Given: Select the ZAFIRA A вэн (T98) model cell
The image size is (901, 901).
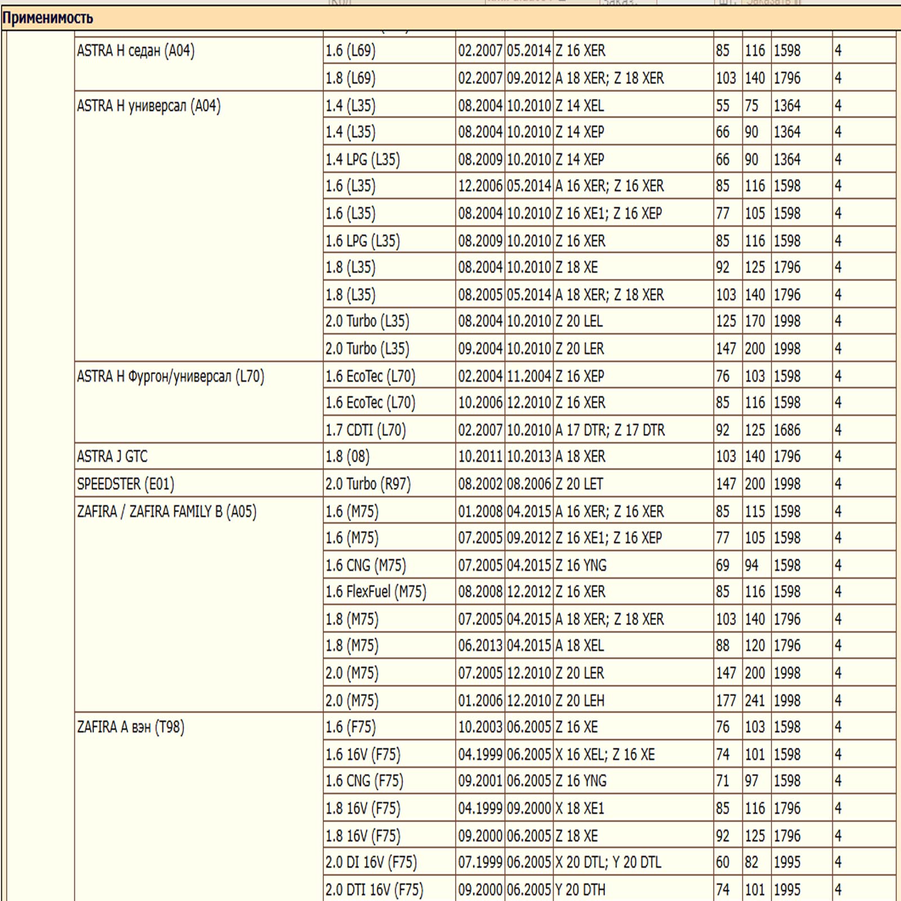Looking at the screenshot, I should click(x=131, y=727).
